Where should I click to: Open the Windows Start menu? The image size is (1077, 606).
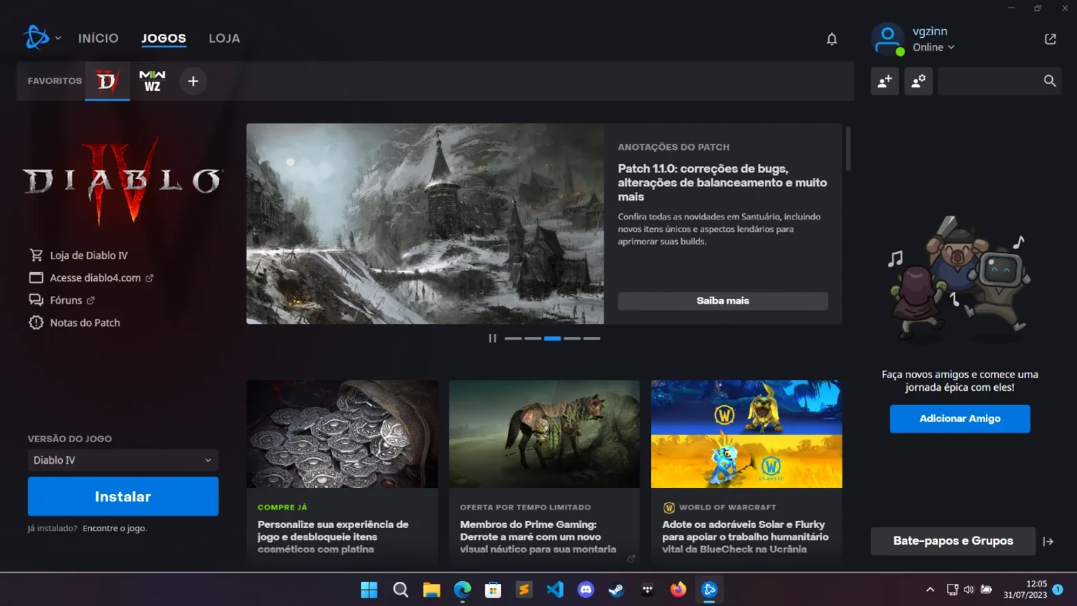pyautogui.click(x=369, y=589)
